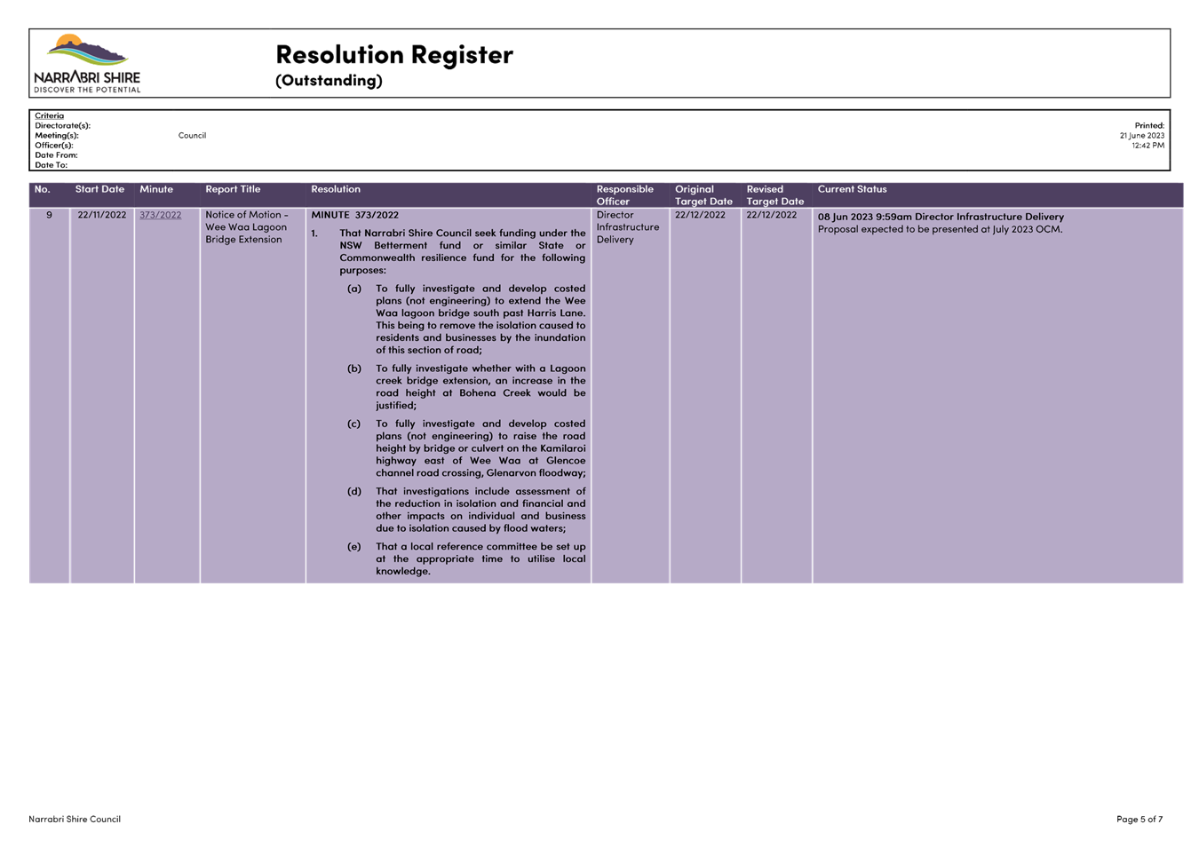Select resolution item (d) text
The height and width of the screenshot is (848, 1199).
coord(480,510)
